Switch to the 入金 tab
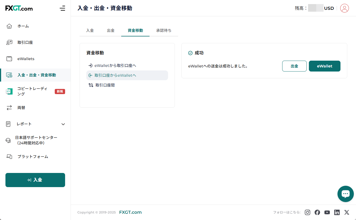 click(x=90, y=30)
